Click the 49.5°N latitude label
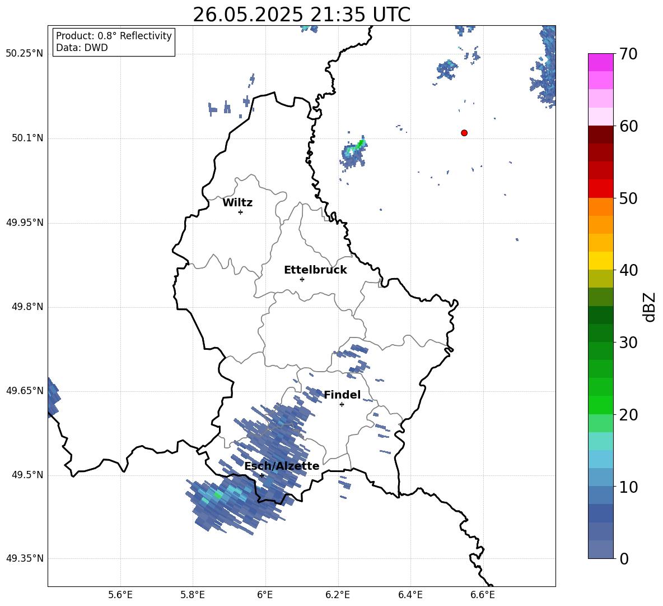The width and height of the screenshot is (663, 606). (x=27, y=475)
